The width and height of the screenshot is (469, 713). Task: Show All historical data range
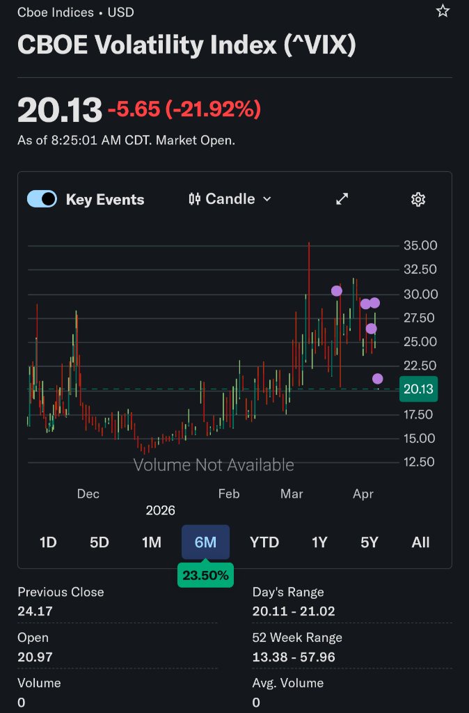tap(420, 542)
